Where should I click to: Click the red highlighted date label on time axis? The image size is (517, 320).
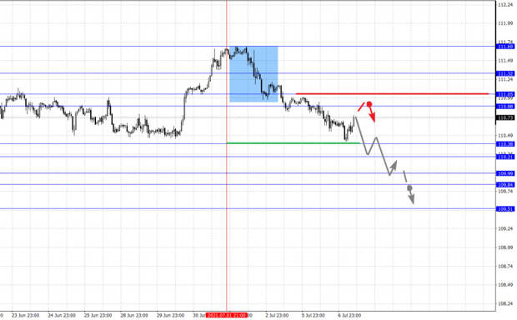click(227, 315)
